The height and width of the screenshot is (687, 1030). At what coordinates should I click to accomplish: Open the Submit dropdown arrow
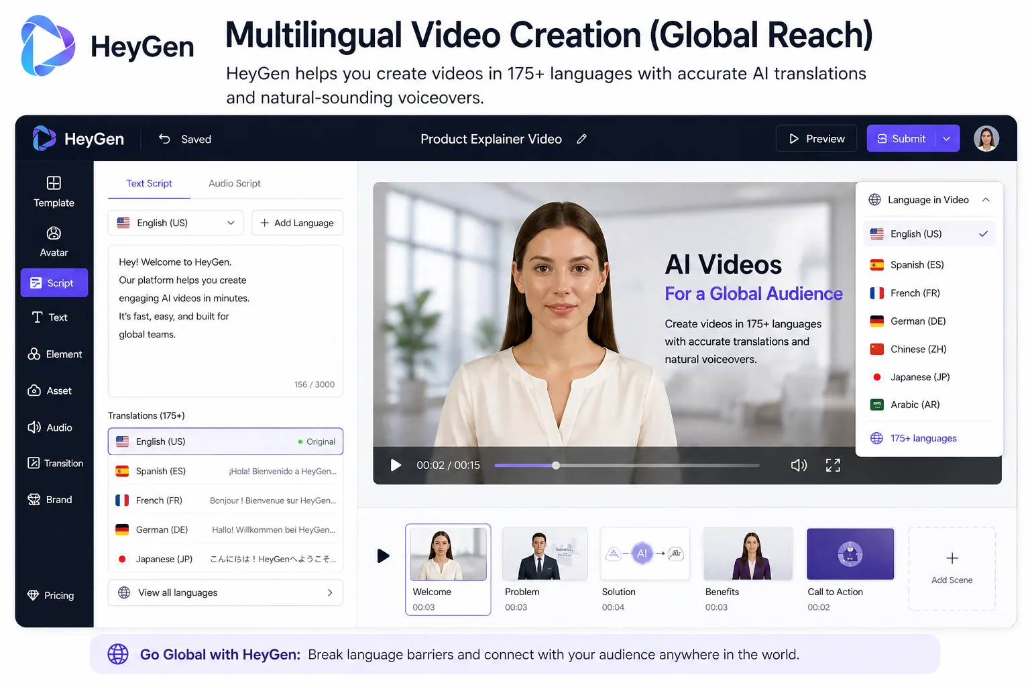[947, 139]
